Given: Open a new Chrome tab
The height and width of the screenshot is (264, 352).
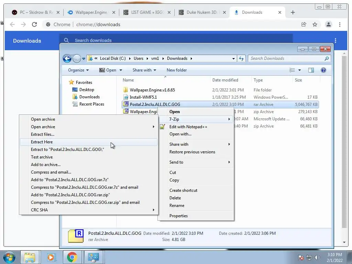Looking at the screenshot, I should click(293, 12).
